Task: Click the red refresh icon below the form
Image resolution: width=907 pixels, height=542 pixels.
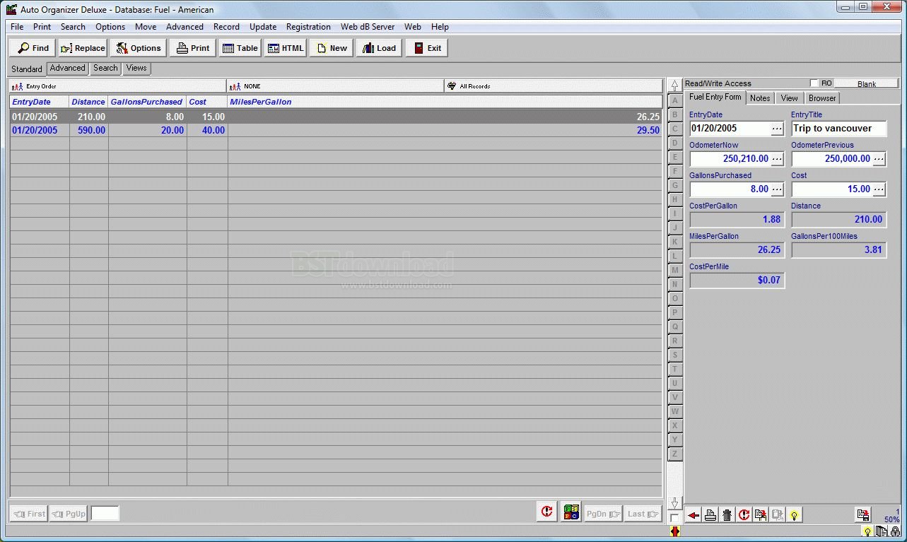Action: [x=744, y=515]
